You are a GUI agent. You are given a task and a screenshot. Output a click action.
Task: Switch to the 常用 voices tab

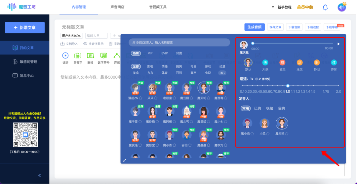[246, 108]
